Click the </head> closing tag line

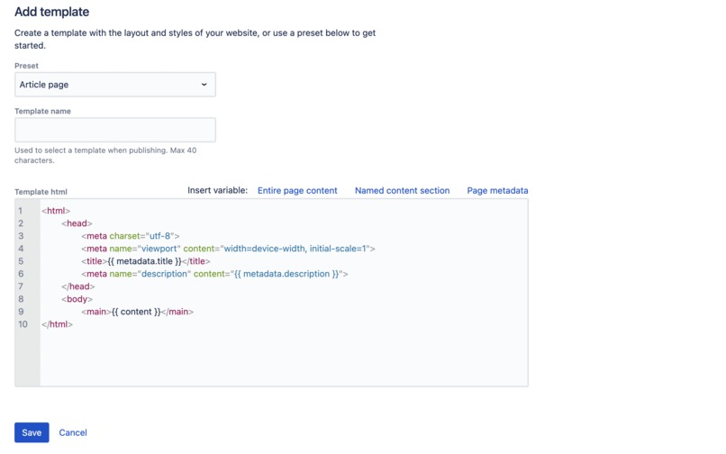point(77,286)
